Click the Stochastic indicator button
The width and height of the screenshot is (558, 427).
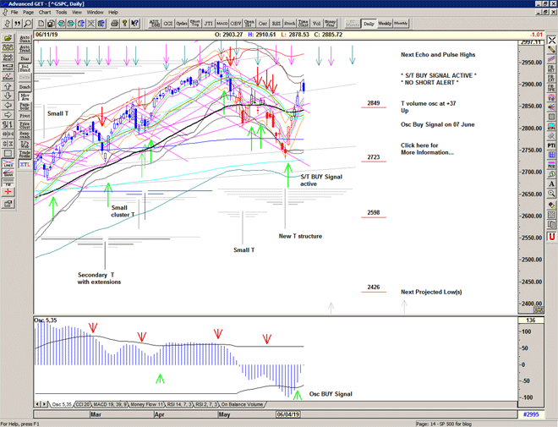pyautogui.click(x=289, y=24)
